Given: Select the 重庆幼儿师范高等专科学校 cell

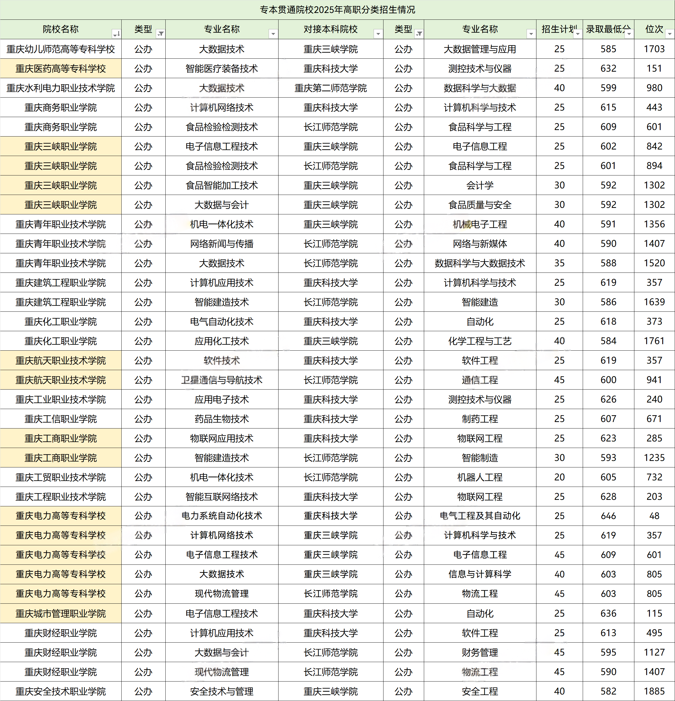Looking at the screenshot, I should click(x=61, y=49).
